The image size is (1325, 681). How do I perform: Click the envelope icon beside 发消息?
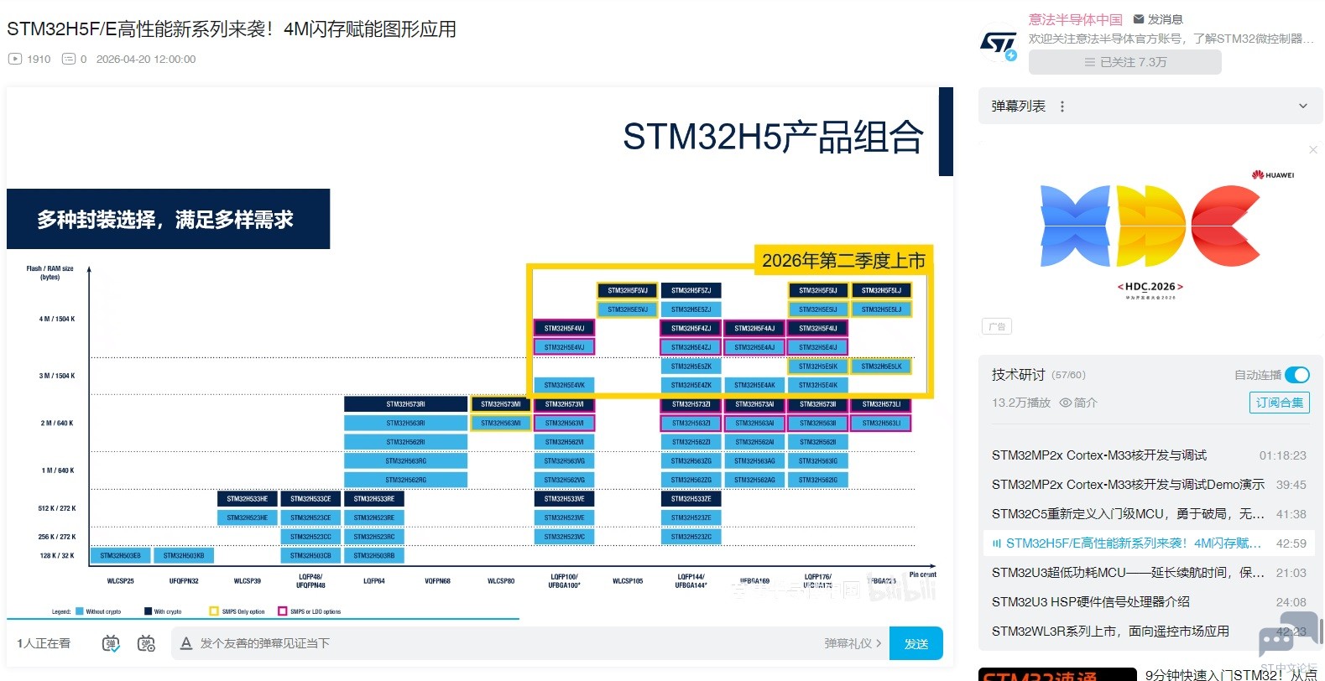click(1139, 18)
